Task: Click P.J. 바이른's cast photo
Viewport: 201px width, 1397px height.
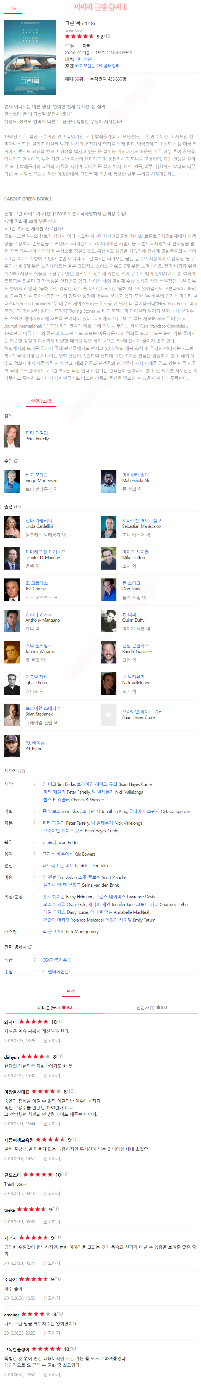Action: (12, 746)
